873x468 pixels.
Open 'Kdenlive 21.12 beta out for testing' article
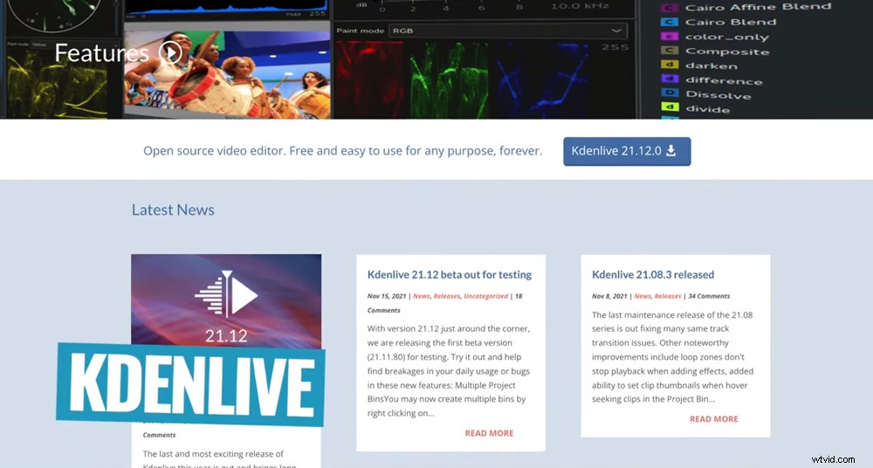[450, 275]
